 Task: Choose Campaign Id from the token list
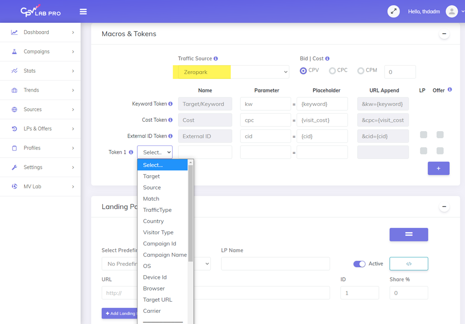click(x=162, y=244)
